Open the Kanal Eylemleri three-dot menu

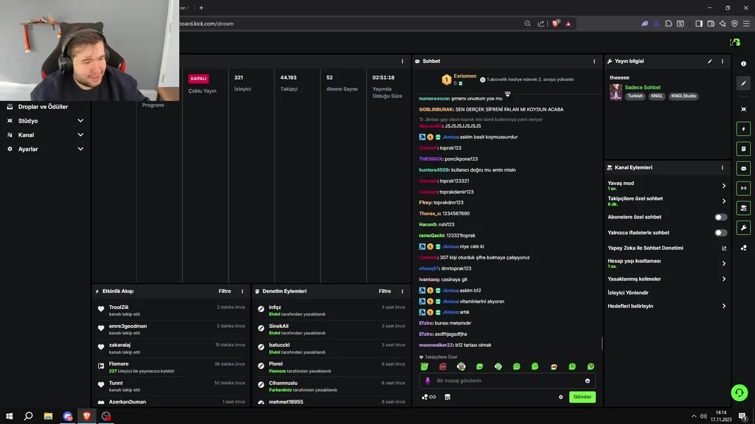[723, 168]
